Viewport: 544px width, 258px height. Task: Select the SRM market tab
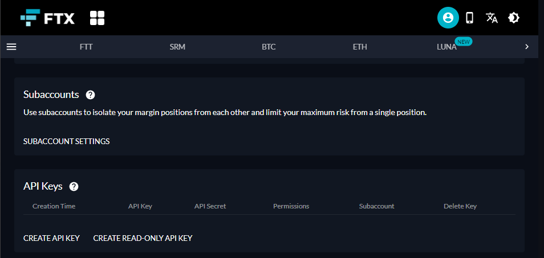point(177,47)
